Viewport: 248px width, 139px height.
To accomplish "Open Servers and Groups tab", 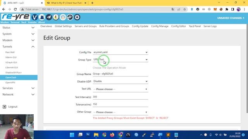I will [x=86, y=26].
